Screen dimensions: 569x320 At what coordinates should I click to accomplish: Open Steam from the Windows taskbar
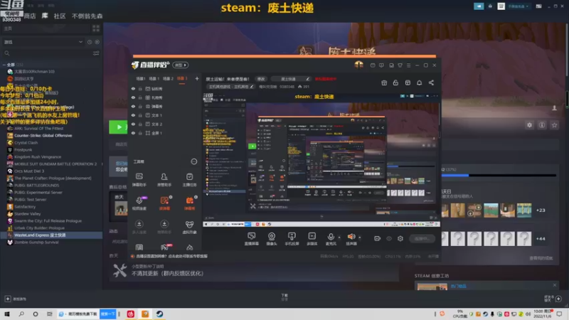159,314
